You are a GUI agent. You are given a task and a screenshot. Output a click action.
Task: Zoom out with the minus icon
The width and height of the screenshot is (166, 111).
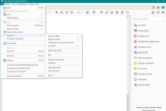point(67,12)
